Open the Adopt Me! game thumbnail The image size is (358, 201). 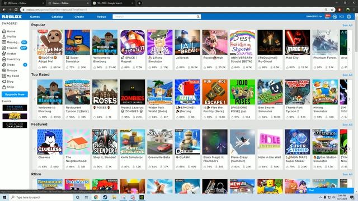pyautogui.click(x=50, y=42)
